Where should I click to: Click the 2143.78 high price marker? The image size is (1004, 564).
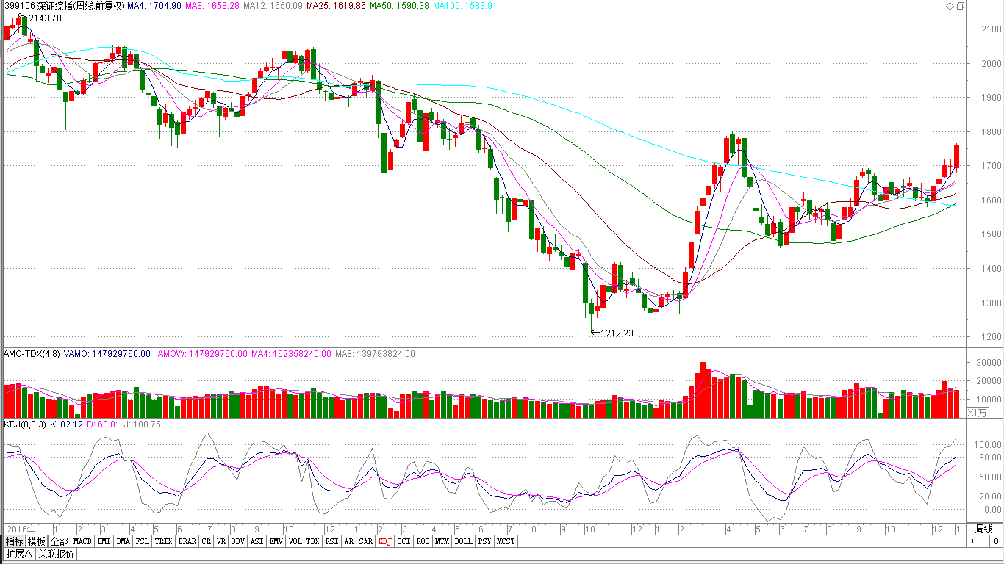(x=45, y=18)
